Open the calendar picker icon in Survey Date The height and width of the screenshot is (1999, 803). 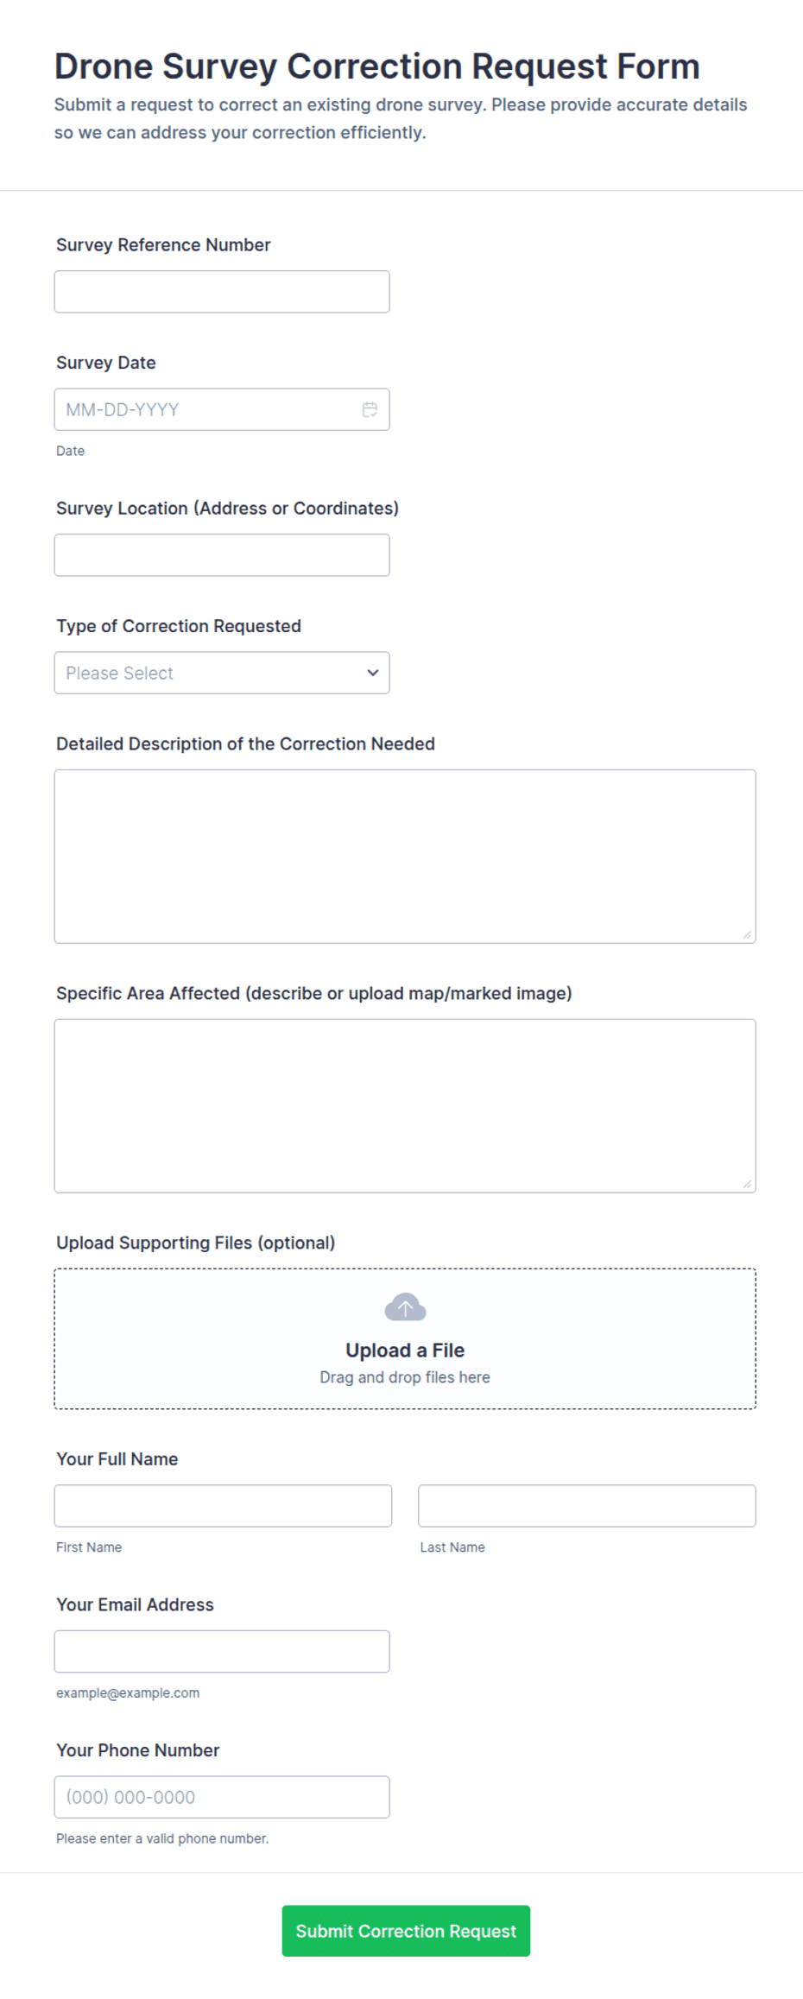coord(370,409)
